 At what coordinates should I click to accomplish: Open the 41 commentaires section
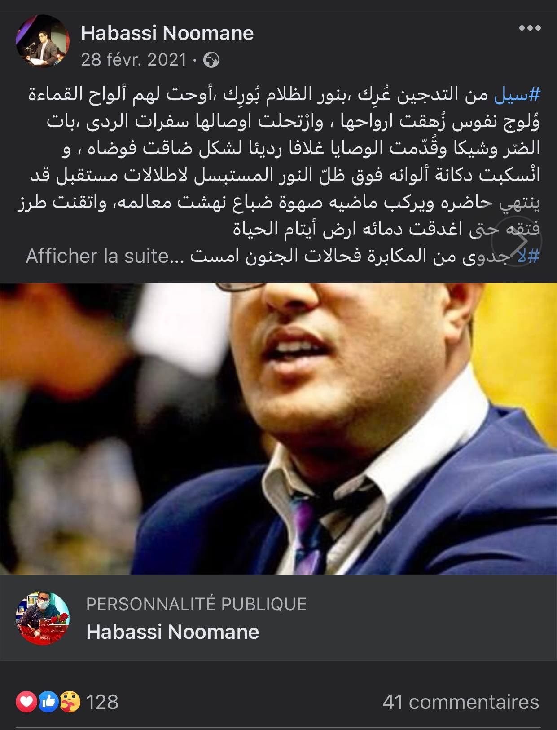pos(461,702)
